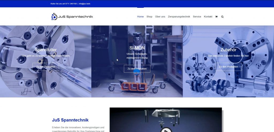
Task: Open the Shop menu item
Action: point(149,17)
